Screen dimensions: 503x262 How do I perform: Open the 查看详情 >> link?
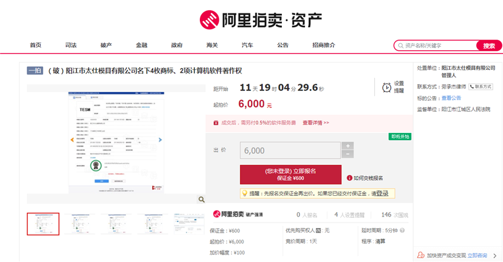pos(316,123)
